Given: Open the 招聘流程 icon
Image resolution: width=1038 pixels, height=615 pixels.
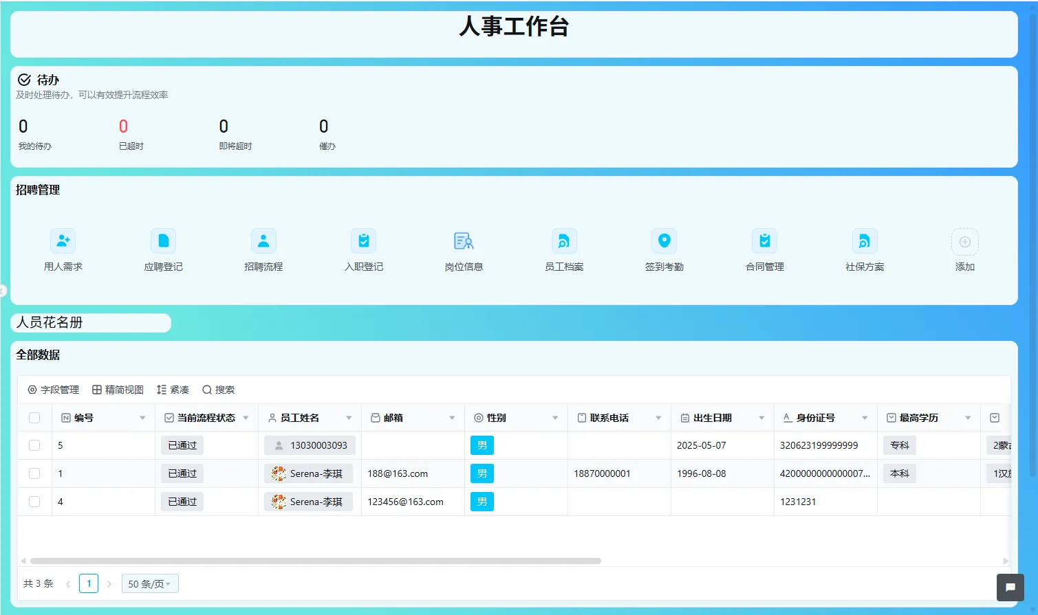Looking at the screenshot, I should tap(263, 249).
